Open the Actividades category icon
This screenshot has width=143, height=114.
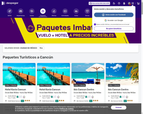(x=65, y=11)
